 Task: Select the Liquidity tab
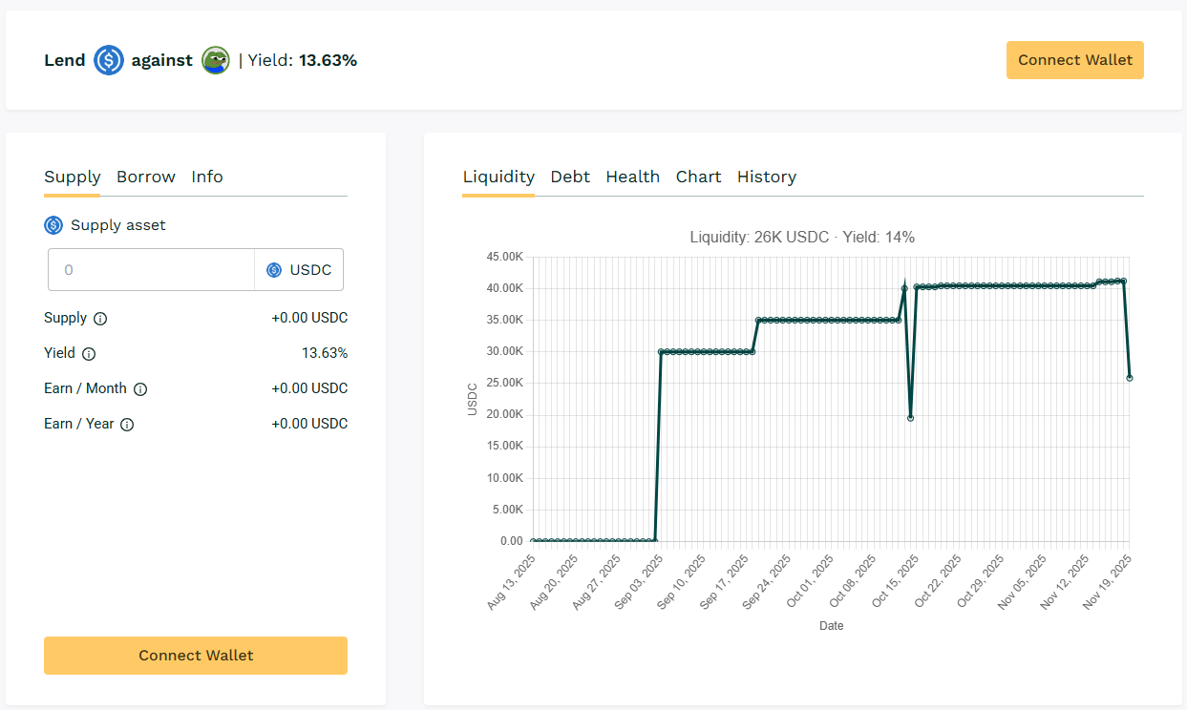(x=498, y=177)
